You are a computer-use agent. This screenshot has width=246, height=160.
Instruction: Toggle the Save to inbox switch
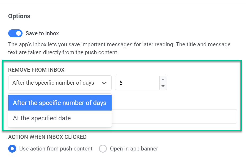(x=15, y=33)
